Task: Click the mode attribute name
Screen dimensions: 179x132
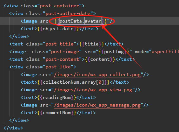Action: click(x=140, y=52)
